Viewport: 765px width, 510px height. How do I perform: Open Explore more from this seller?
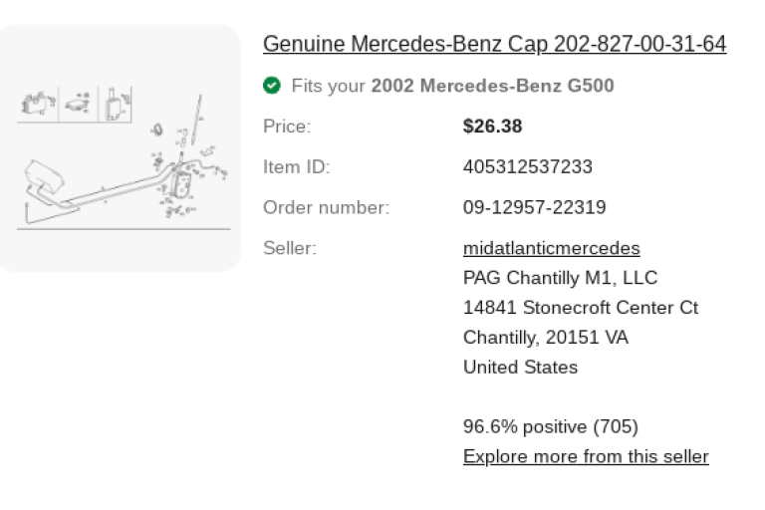[x=586, y=456]
